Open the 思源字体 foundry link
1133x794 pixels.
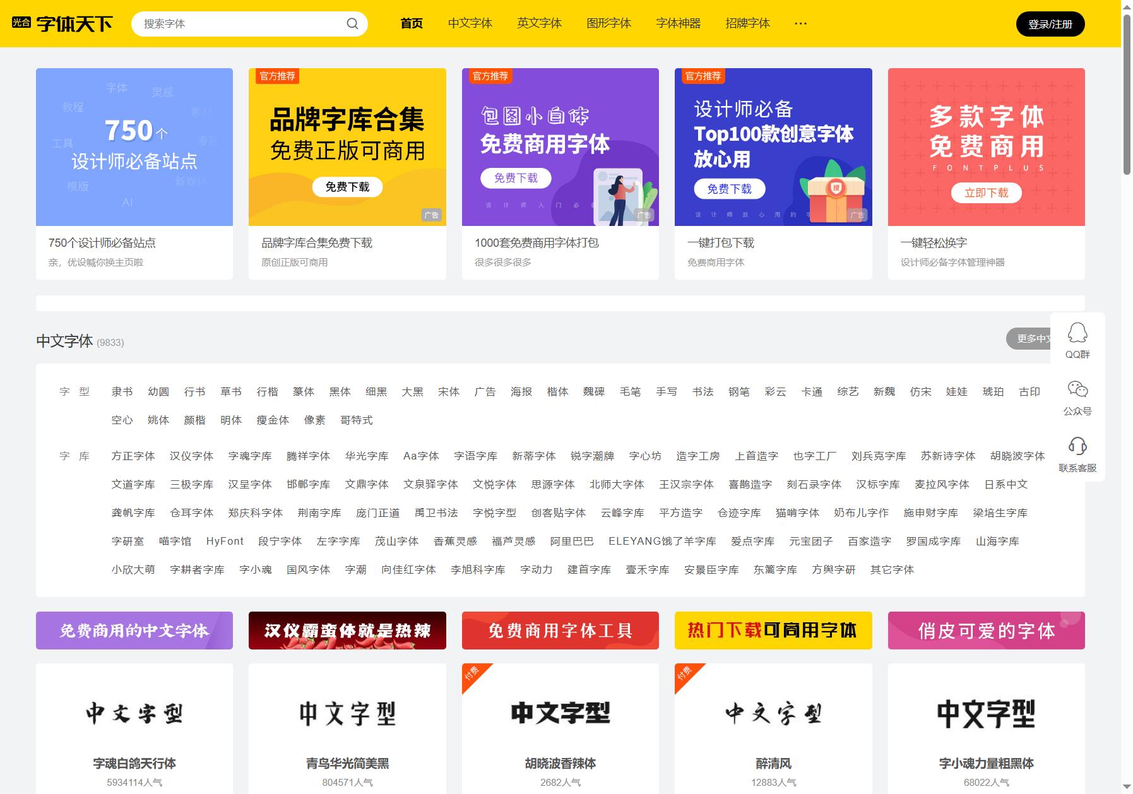(x=553, y=485)
